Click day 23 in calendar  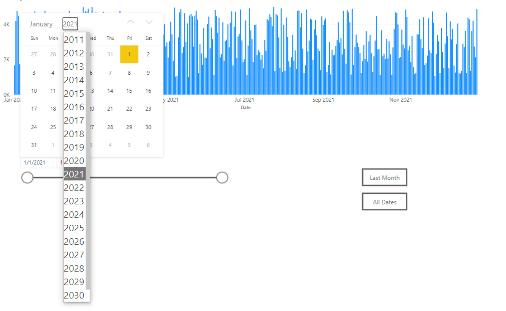(148, 109)
